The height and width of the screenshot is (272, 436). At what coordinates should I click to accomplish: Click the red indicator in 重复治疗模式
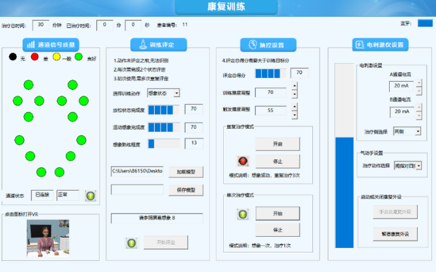pyautogui.click(x=243, y=160)
